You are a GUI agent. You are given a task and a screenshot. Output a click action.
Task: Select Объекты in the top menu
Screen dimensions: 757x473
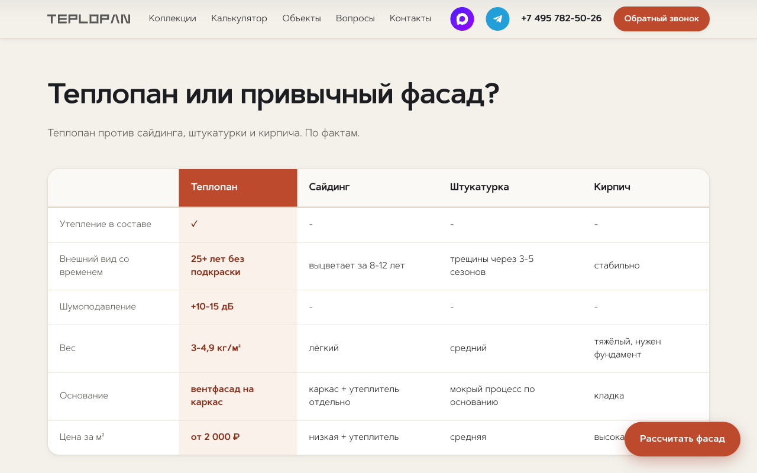coord(302,18)
